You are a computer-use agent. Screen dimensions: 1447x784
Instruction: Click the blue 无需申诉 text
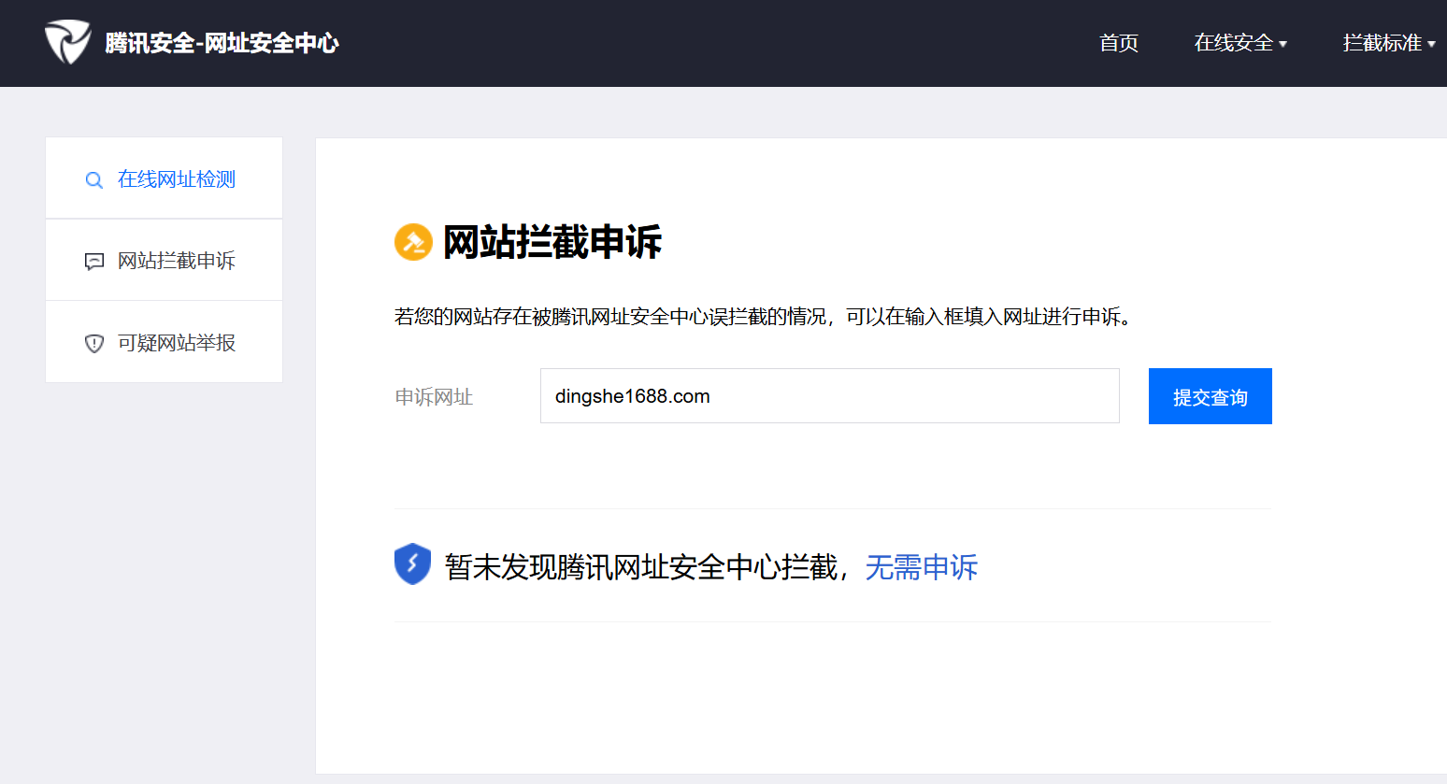coord(922,567)
